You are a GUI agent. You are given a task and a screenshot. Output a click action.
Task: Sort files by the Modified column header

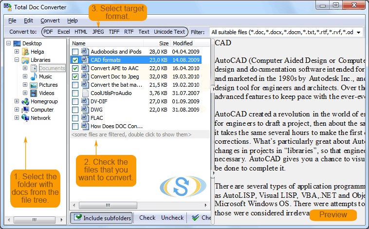coord(190,43)
